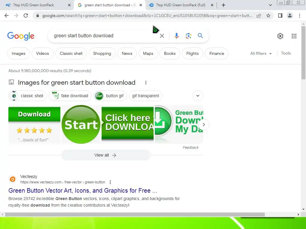The width and height of the screenshot is (306, 229).
Task: Open Chrome's three-dot menu
Action: pos(299,16)
